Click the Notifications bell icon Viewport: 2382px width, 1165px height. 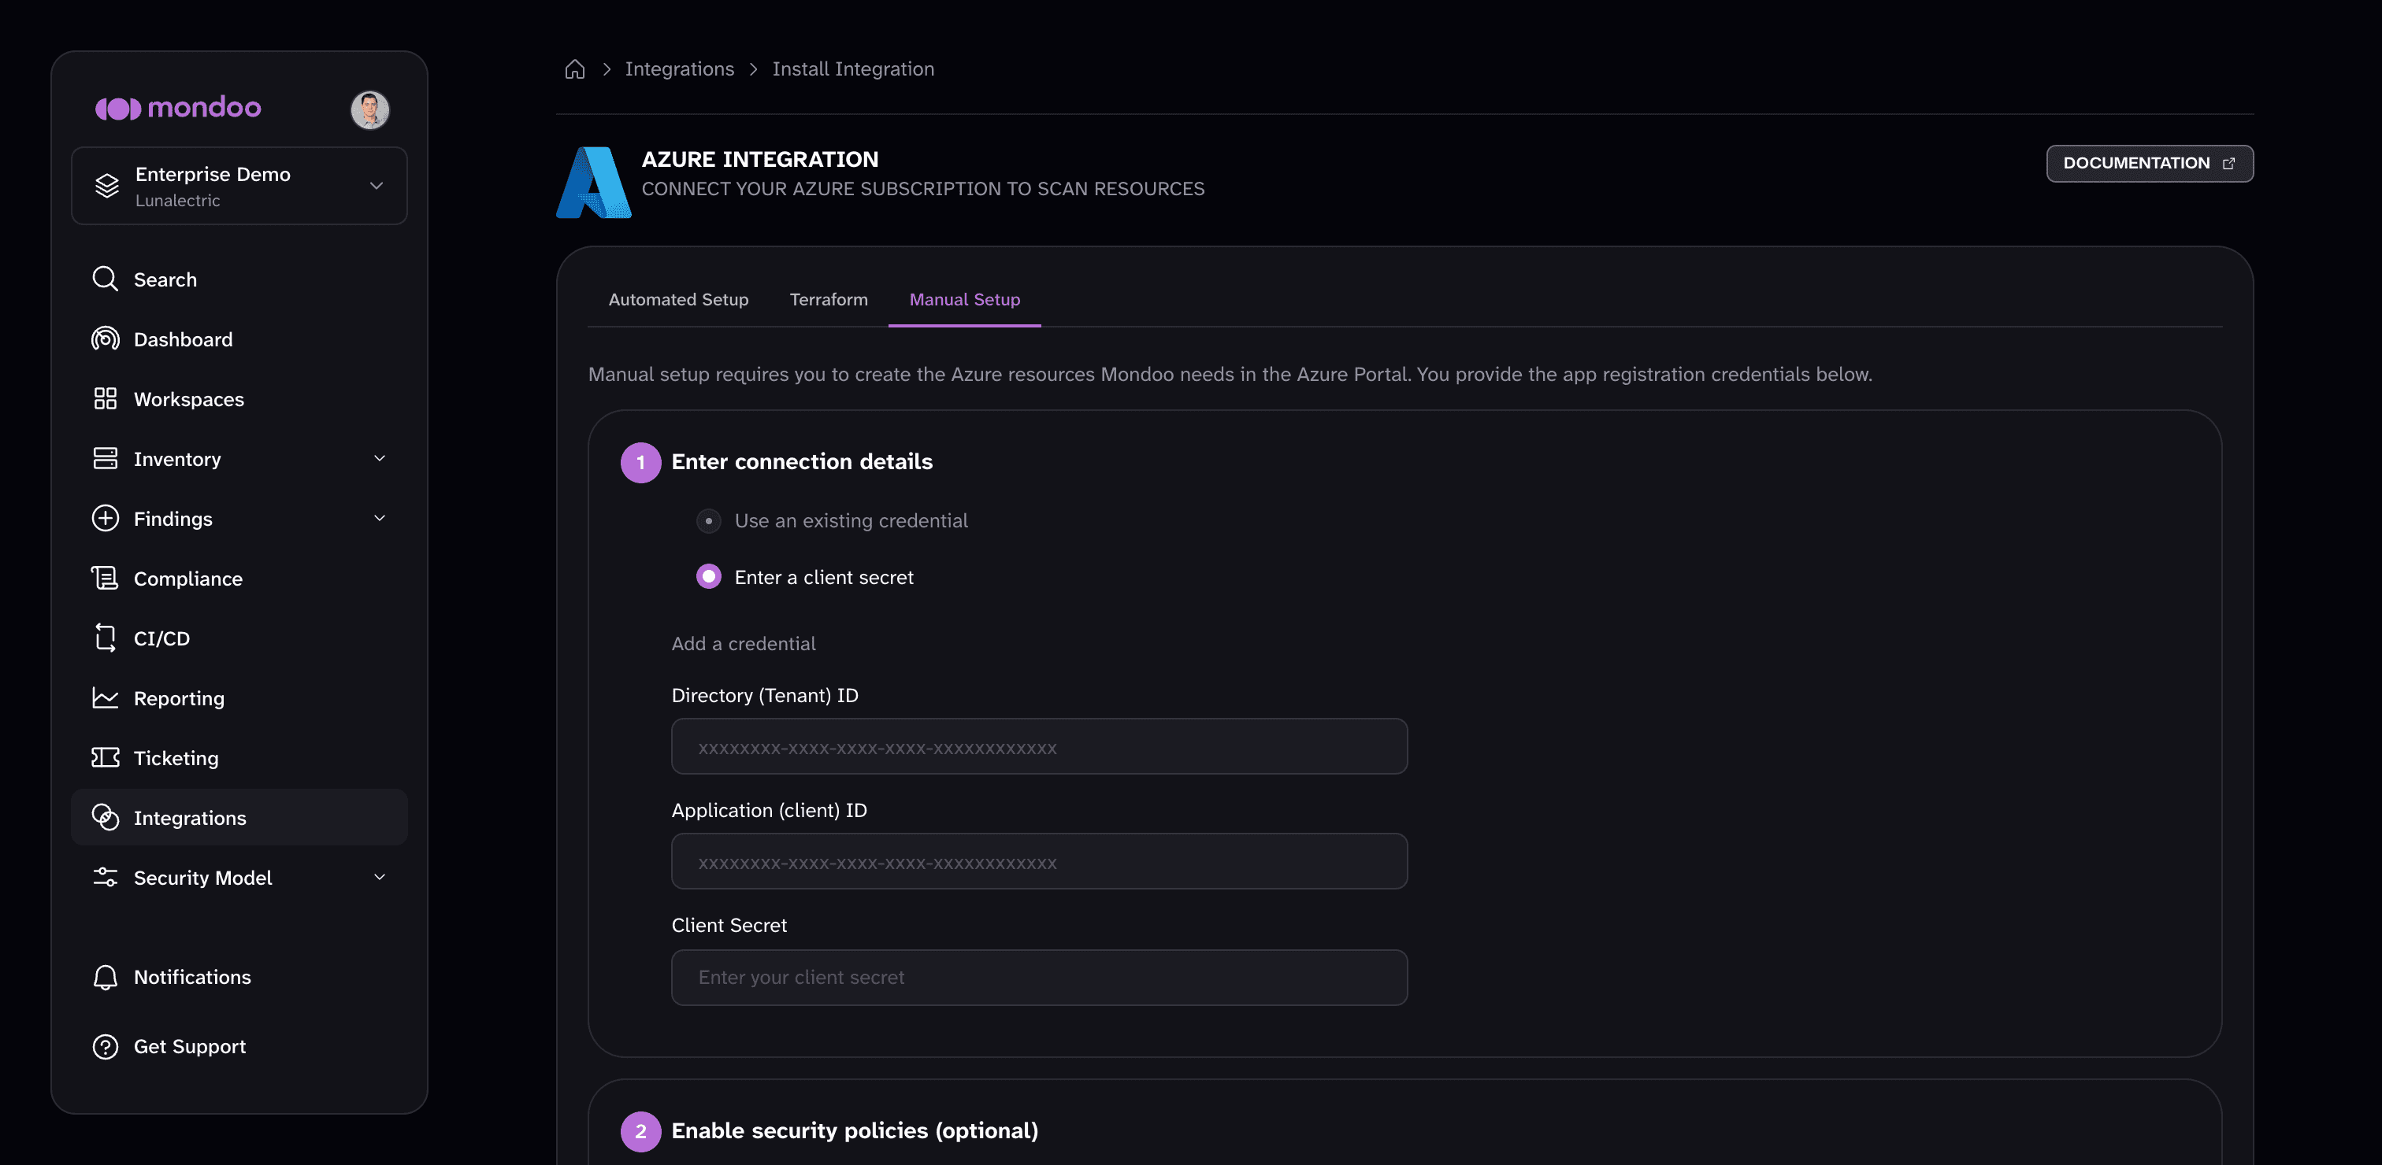point(106,977)
